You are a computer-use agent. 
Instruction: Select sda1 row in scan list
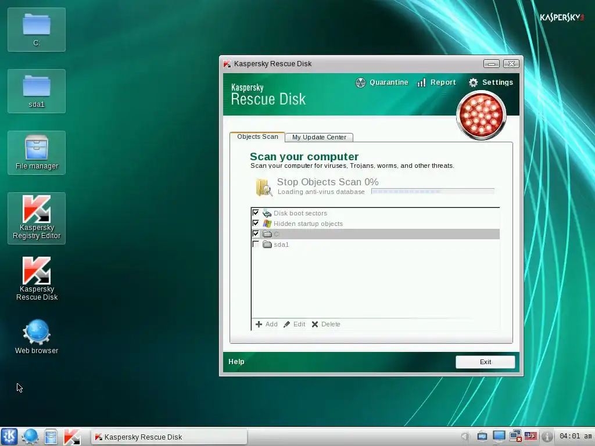(375, 244)
